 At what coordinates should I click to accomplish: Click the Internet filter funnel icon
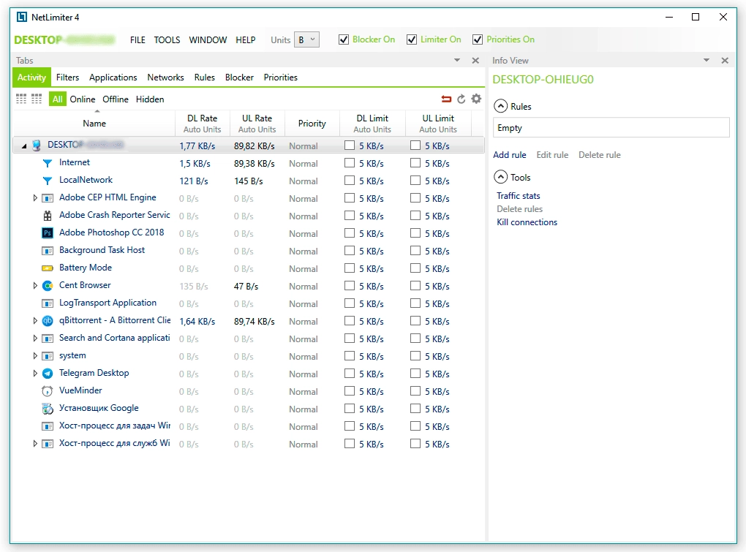pyautogui.click(x=47, y=163)
